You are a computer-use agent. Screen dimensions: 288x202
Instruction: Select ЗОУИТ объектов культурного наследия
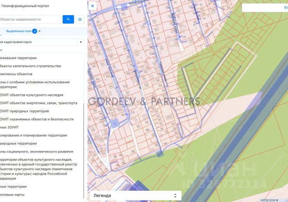pyautogui.click(x=31, y=95)
